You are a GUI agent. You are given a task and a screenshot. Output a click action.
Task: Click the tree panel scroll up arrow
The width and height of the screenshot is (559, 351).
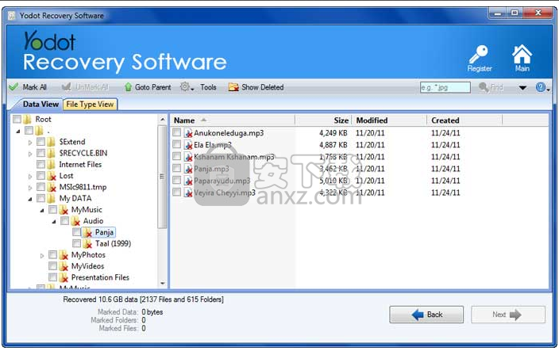pos(163,120)
